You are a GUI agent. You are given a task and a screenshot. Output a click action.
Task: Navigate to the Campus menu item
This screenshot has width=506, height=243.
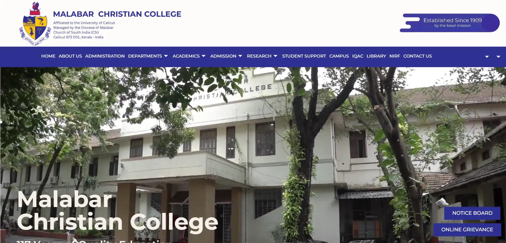[339, 56]
